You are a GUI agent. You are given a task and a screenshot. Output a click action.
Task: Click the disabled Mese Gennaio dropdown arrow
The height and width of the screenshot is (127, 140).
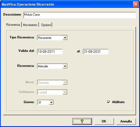coord(65,82)
